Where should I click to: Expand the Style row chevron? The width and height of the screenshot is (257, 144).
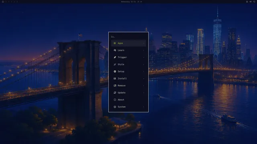144,64
